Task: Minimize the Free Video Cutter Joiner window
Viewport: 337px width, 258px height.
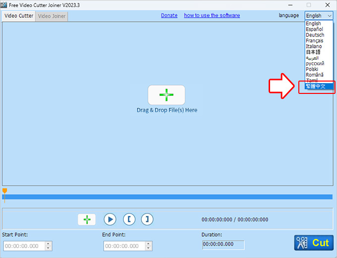Action: pos(290,5)
